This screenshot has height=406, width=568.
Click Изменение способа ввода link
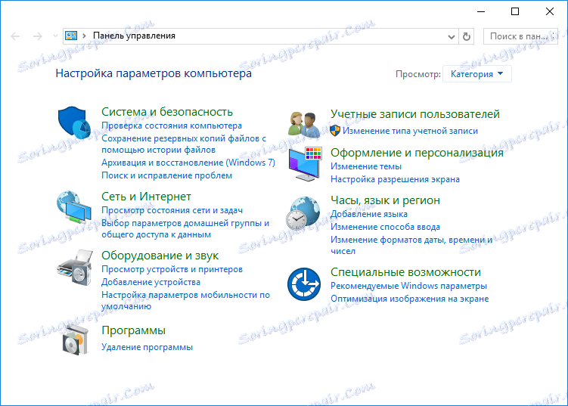point(385,227)
